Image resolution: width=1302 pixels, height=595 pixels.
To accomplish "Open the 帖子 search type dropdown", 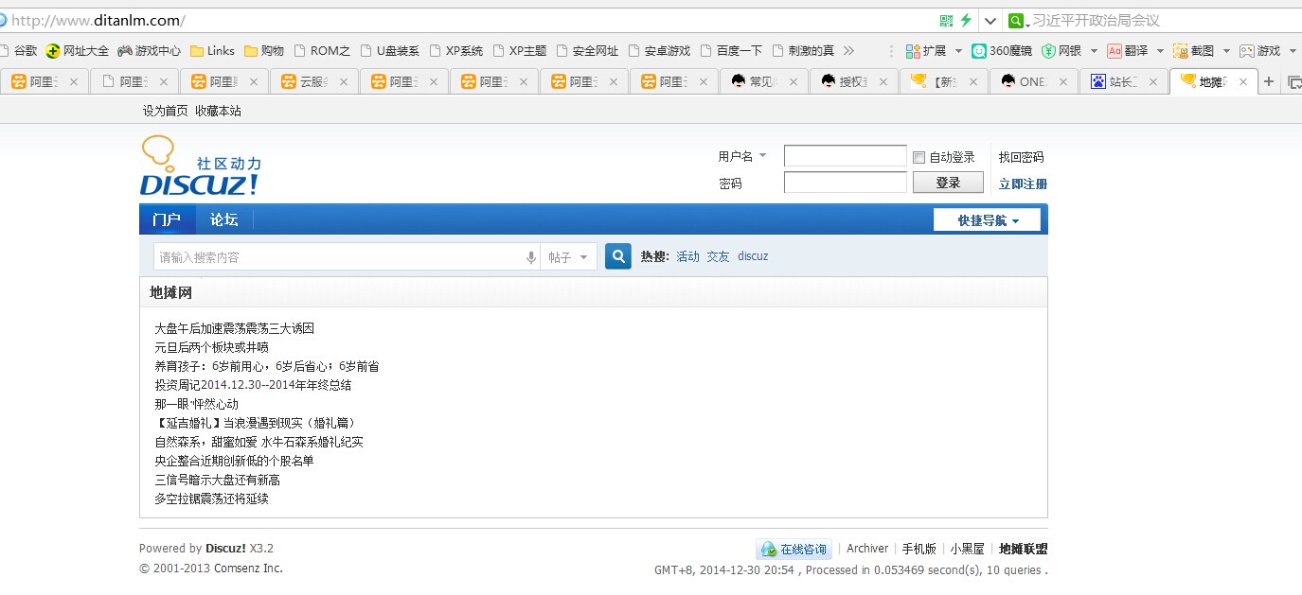I will coord(568,257).
